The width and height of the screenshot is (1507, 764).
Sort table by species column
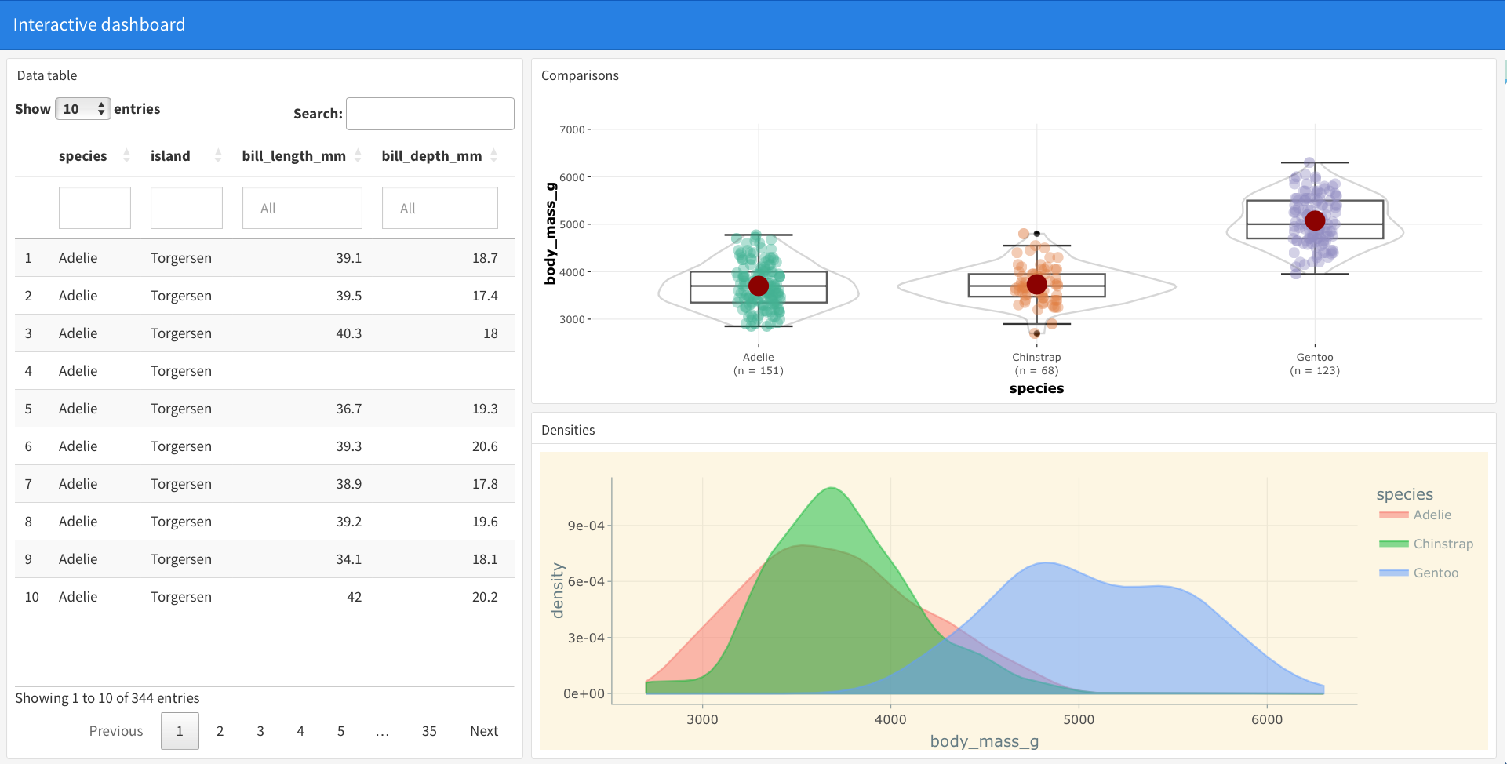point(83,156)
